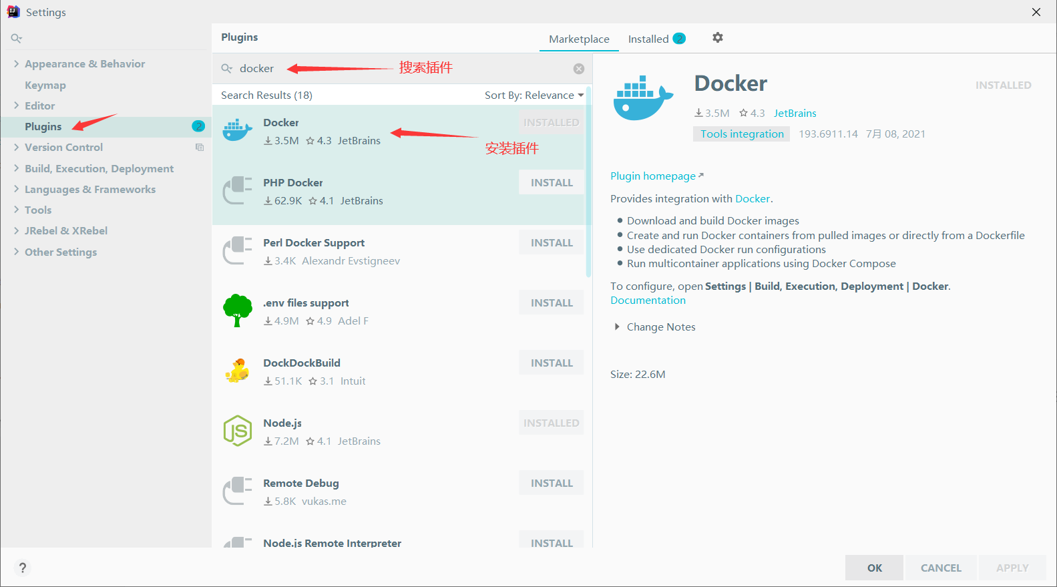Click the Installed tab count badge
This screenshot has height=587, width=1057.
(x=679, y=39)
